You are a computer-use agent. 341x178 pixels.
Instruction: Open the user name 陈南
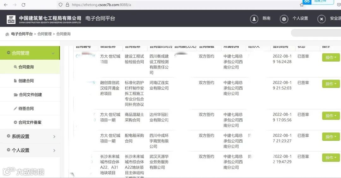pos(266,18)
